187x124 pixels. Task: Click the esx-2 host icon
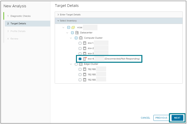tap(84, 48)
